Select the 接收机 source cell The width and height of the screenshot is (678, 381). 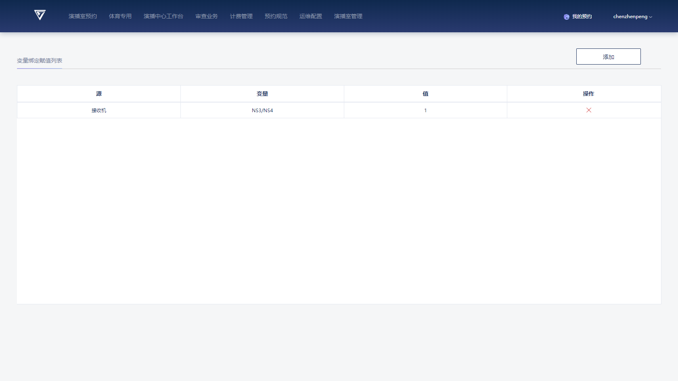tap(99, 110)
